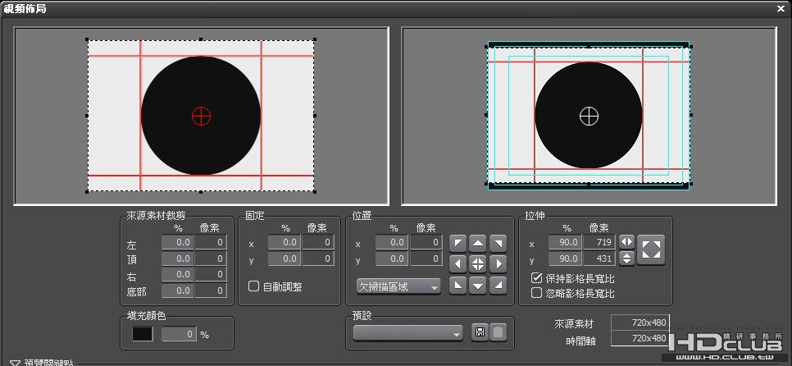
Task: Move position left with the left arrow
Action: 458,263
